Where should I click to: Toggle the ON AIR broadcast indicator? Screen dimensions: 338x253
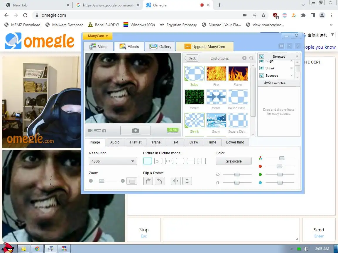173,130
